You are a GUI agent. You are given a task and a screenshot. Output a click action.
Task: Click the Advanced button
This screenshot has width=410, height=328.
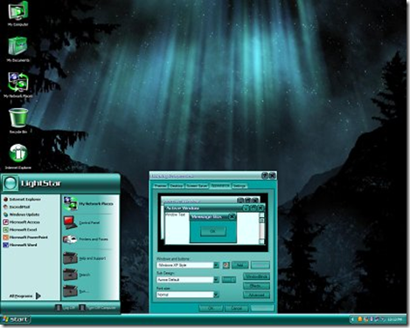[x=256, y=295]
